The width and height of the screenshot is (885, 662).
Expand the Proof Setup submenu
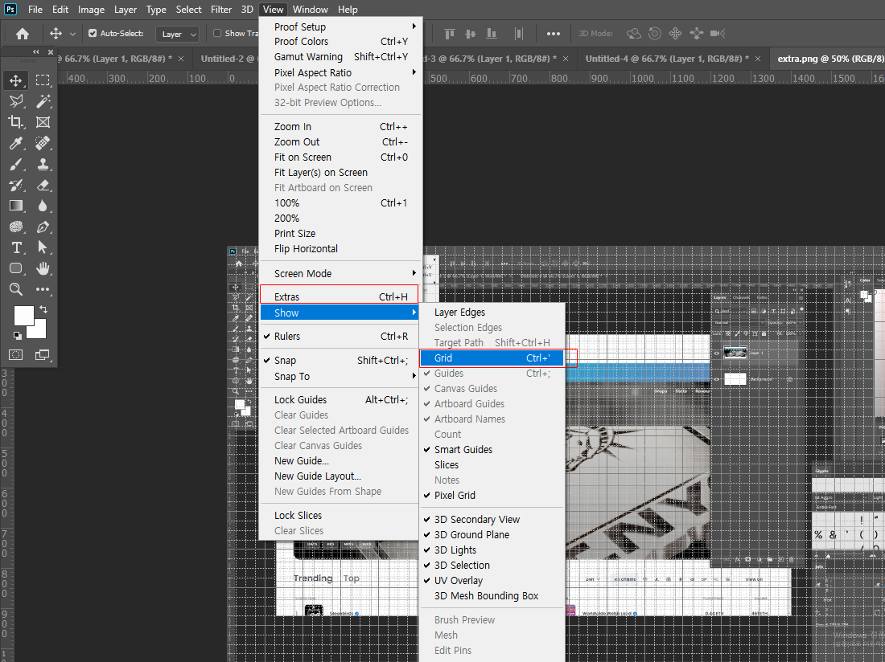pyautogui.click(x=340, y=27)
